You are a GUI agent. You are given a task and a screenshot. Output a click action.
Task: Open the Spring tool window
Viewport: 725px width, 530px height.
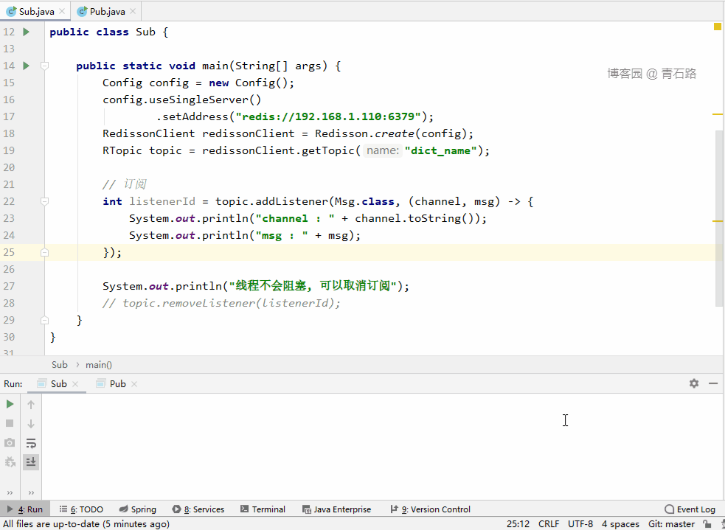(x=138, y=509)
